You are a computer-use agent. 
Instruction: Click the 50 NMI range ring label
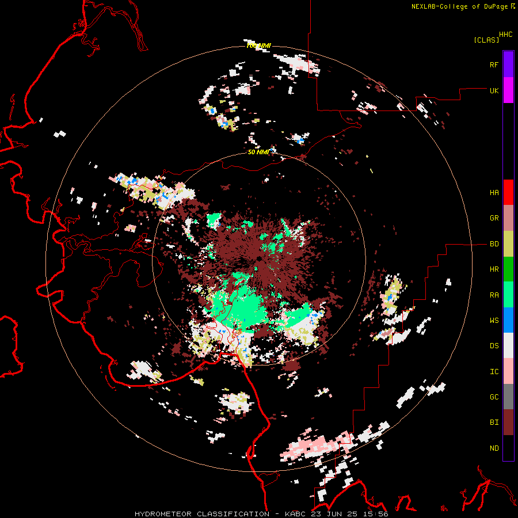[258, 153]
